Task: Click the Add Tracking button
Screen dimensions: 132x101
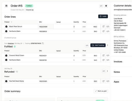Action: click(x=98, y=45)
